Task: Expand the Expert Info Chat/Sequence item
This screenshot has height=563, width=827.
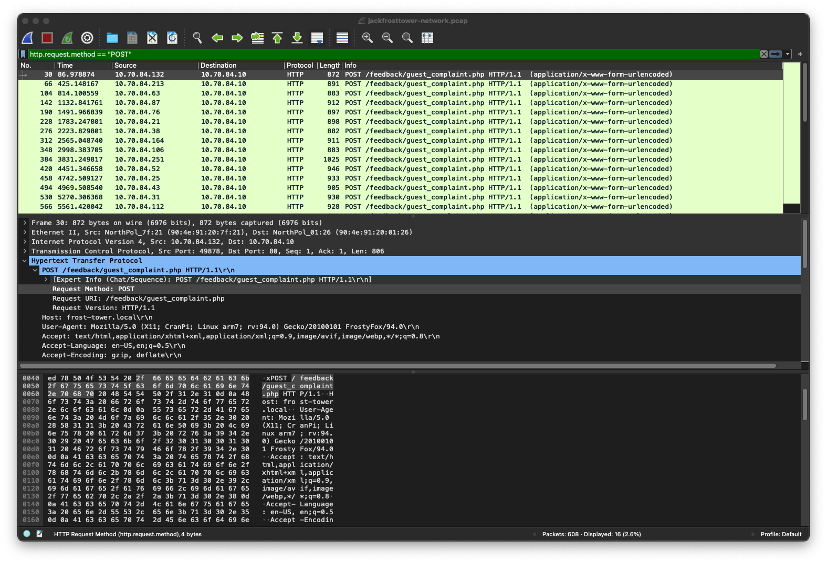Action: click(46, 280)
